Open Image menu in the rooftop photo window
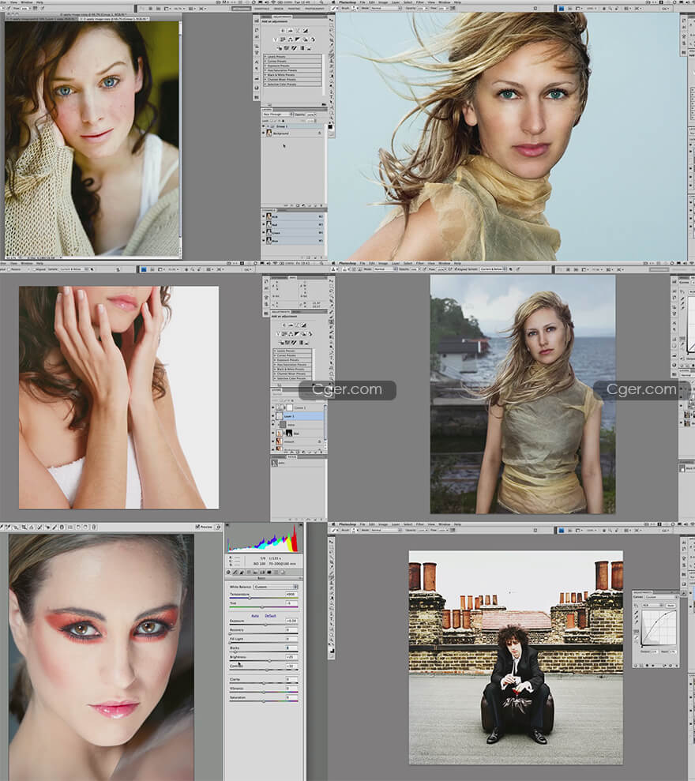Image resolution: width=695 pixels, height=781 pixels. pyautogui.click(x=385, y=524)
